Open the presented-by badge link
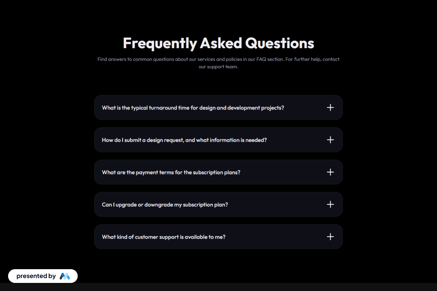437x291 pixels. 43,276
